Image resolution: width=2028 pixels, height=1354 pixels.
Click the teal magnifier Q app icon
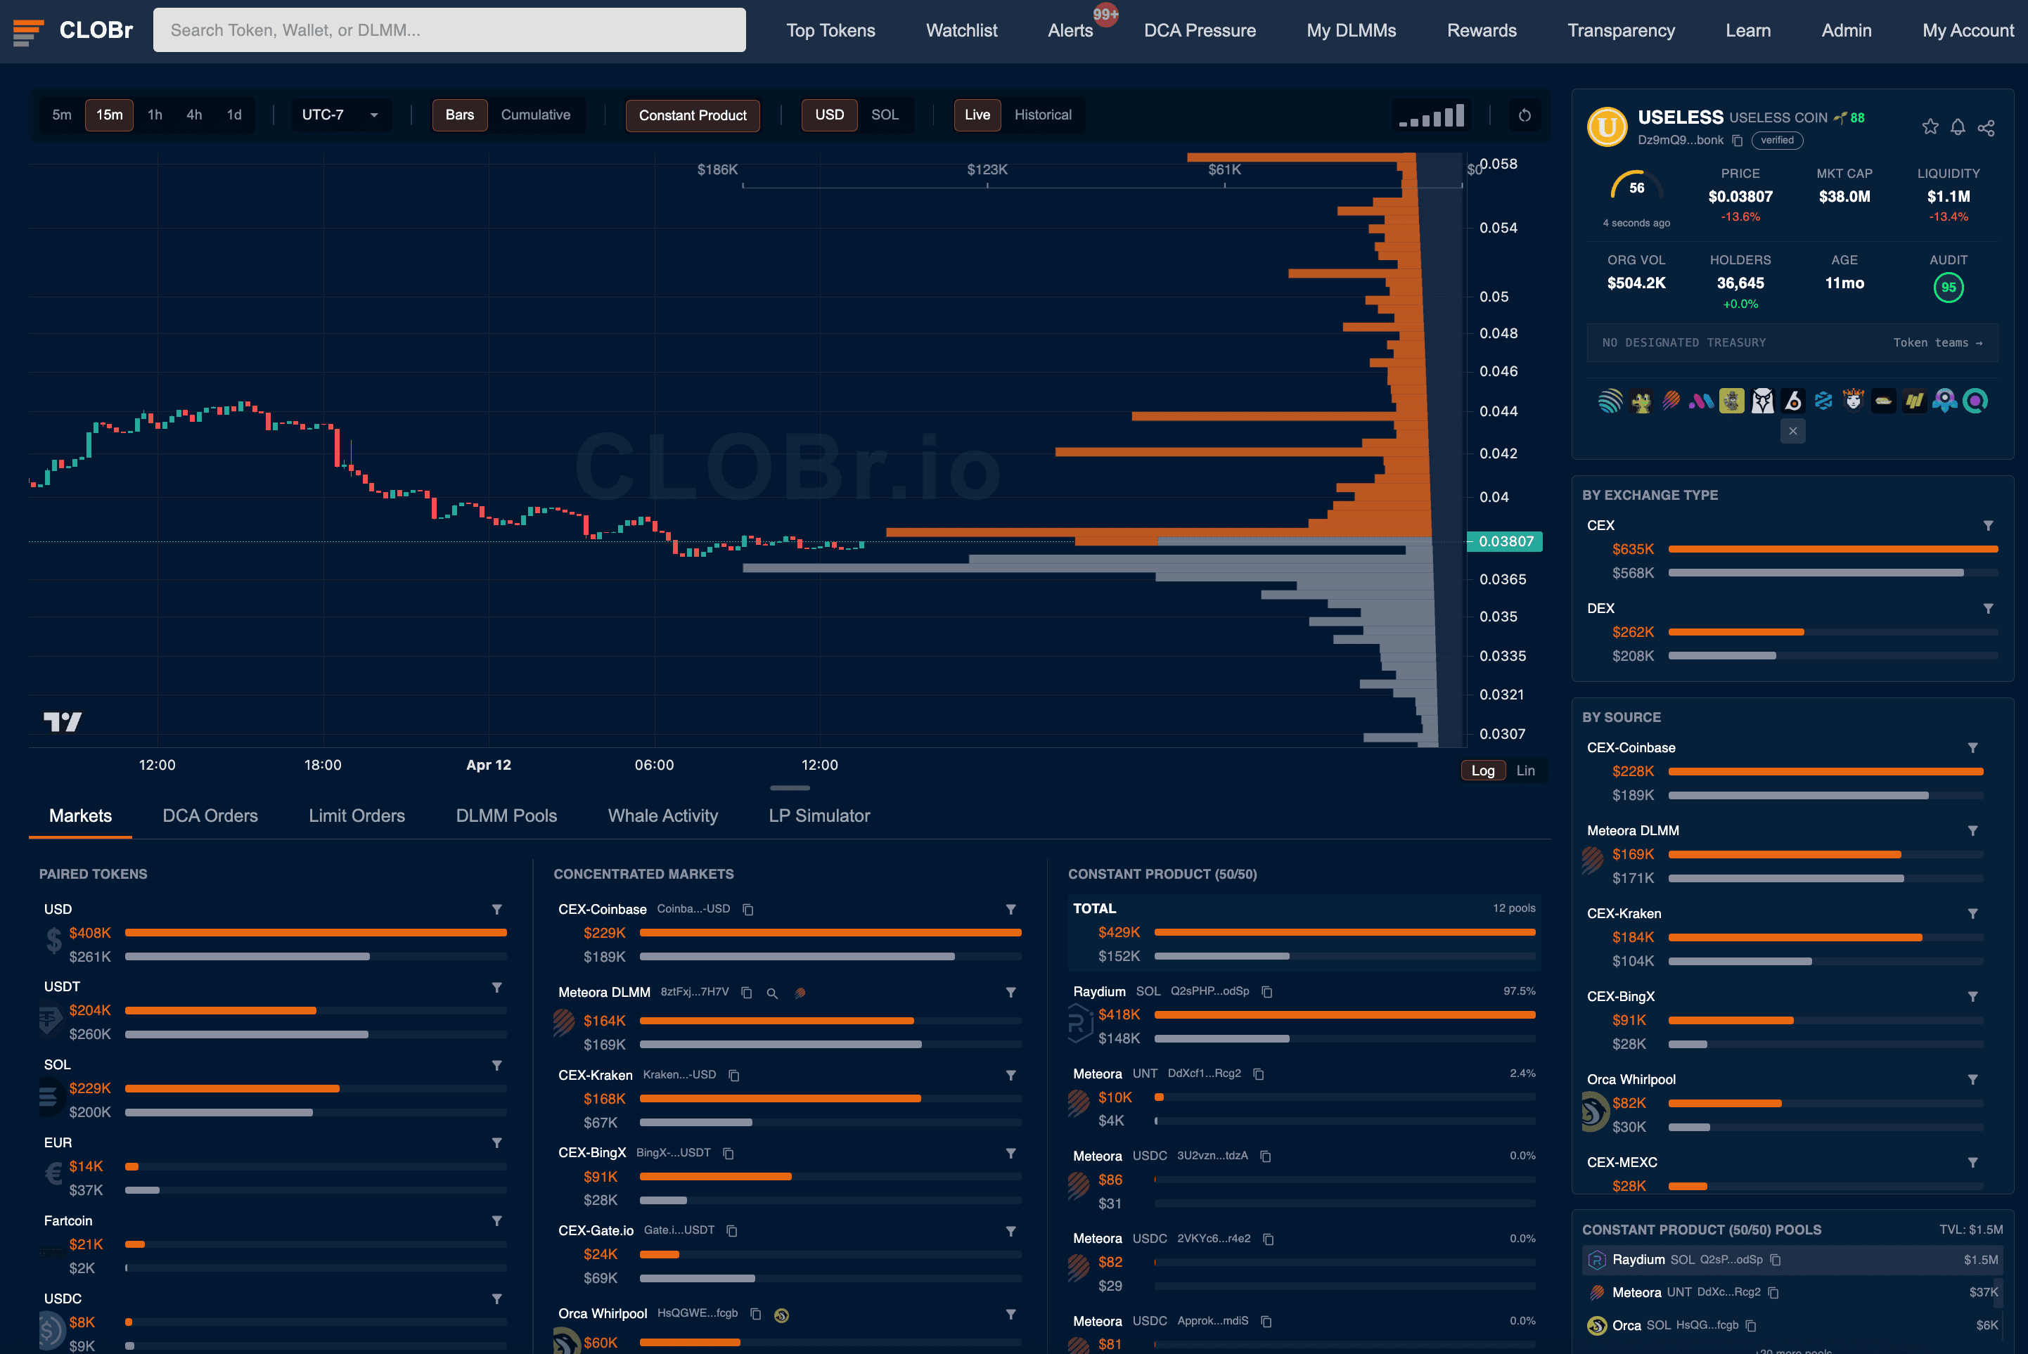click(x=1975, y=401)
